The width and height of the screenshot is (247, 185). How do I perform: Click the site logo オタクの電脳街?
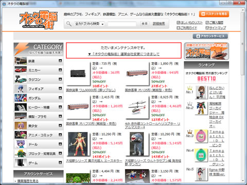click(x=39, y=20)
